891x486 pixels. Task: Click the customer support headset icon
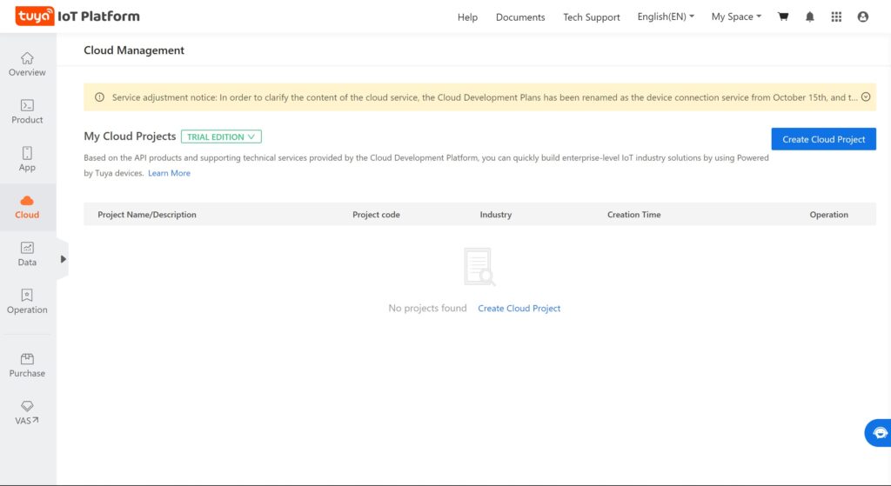coord(879,432)
